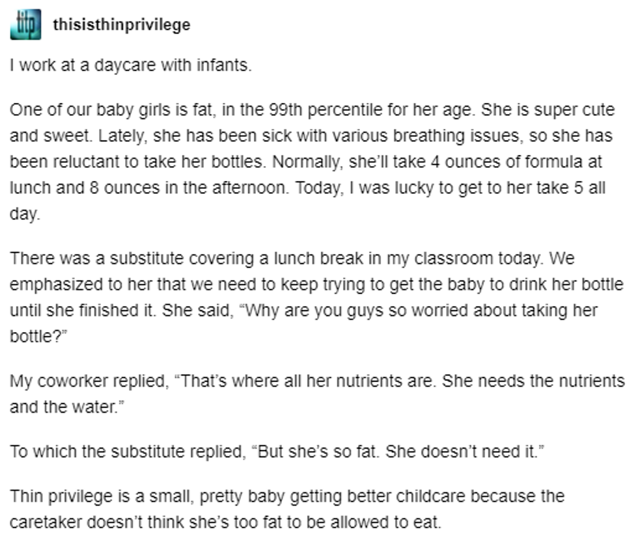Click the word "day." ending the second paragraph
638x554 pixels.
coord(25,214)
